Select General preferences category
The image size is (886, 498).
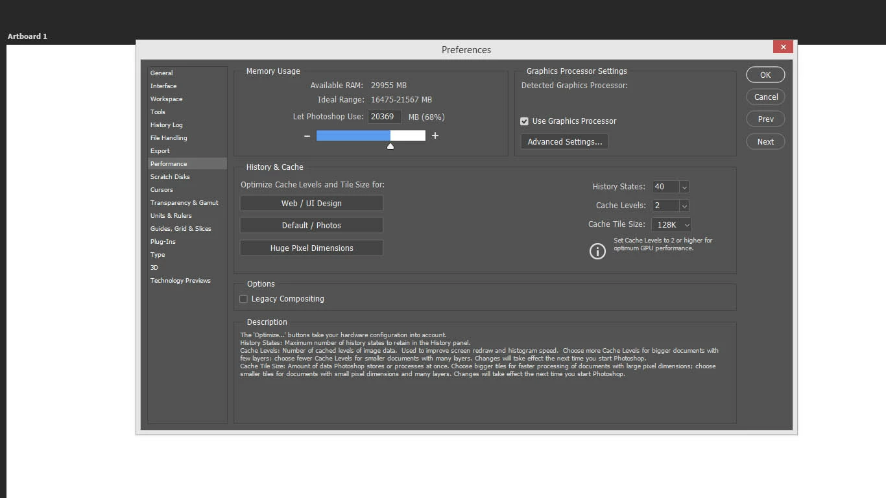pyautogui.click(x=187, y=73)
